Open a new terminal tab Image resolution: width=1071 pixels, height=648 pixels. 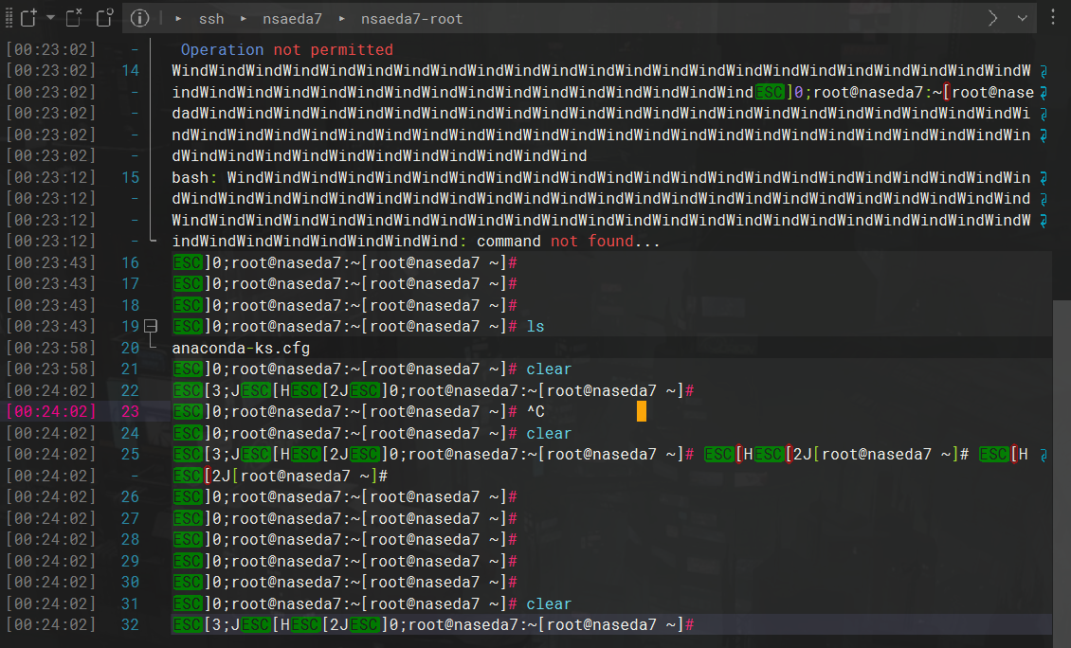point(27,18)
